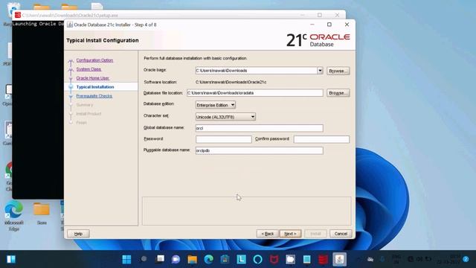The image size is (476, 268).
Task: Open the notification badge in system tray
Action: 466,259
